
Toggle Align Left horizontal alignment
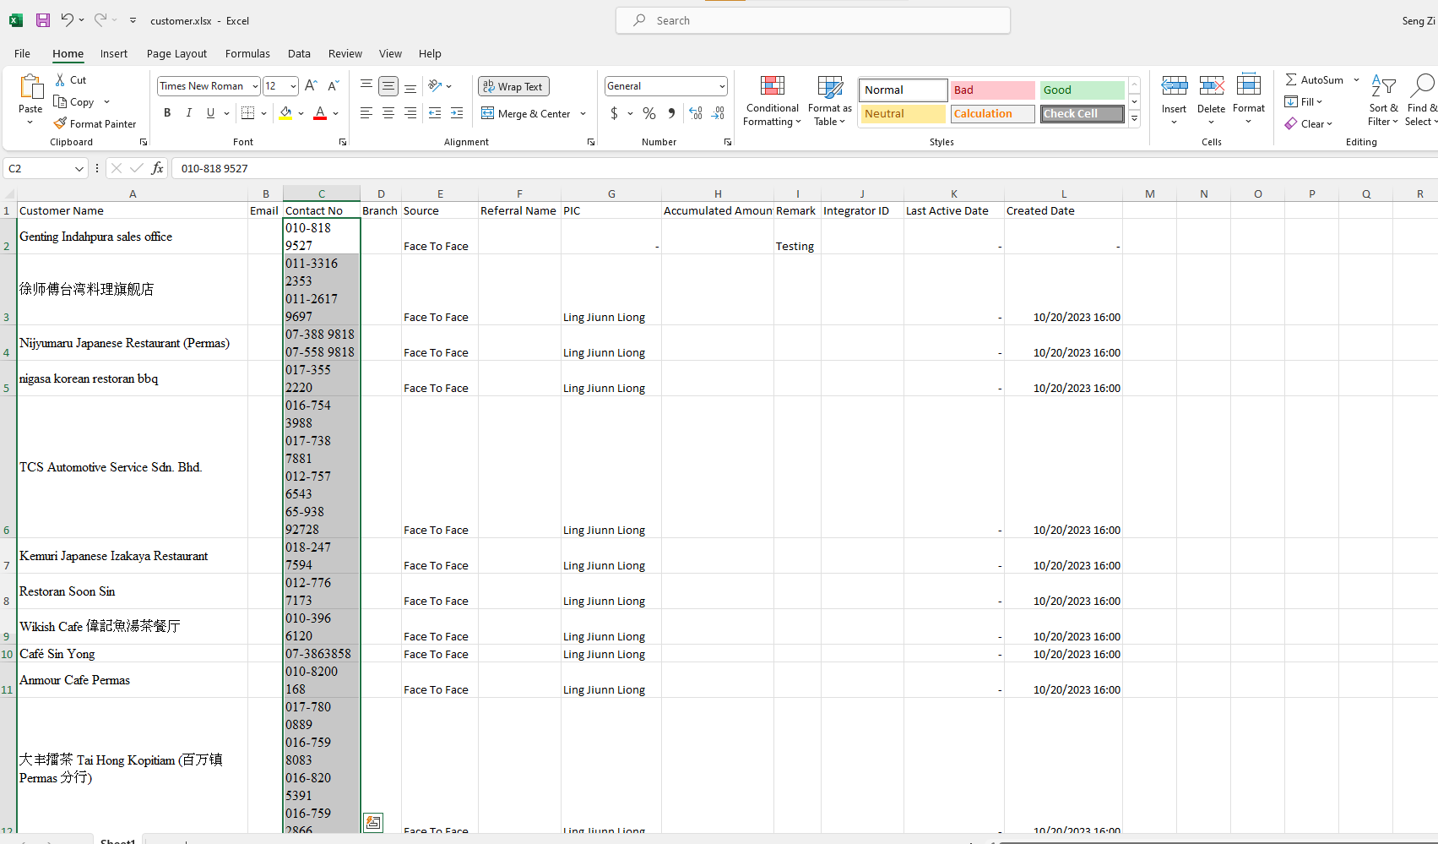coord(366,113)
